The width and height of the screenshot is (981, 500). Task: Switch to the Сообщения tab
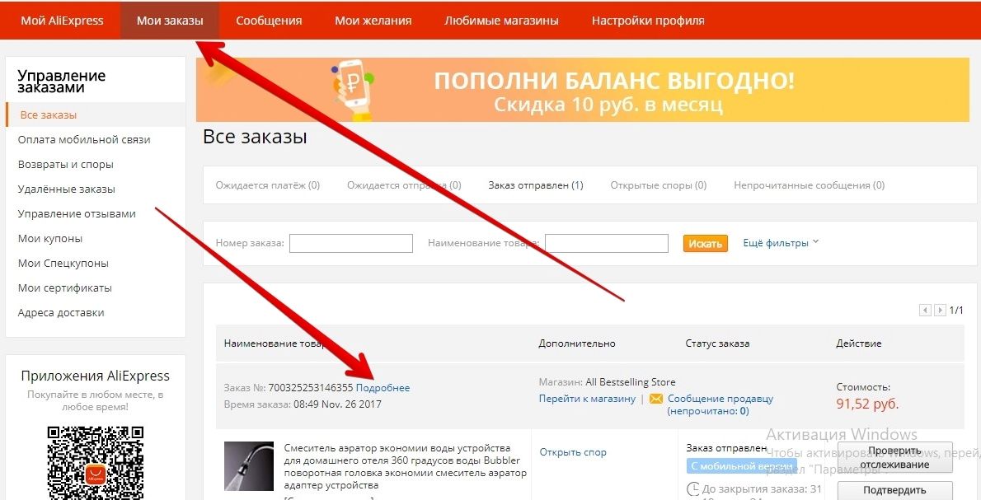pos(269,21)
